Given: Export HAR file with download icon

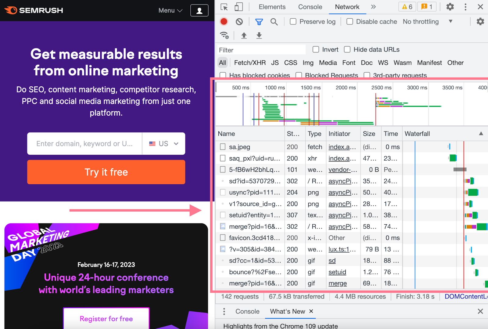Looking at the screenshot, I should (x=259, y=35).
